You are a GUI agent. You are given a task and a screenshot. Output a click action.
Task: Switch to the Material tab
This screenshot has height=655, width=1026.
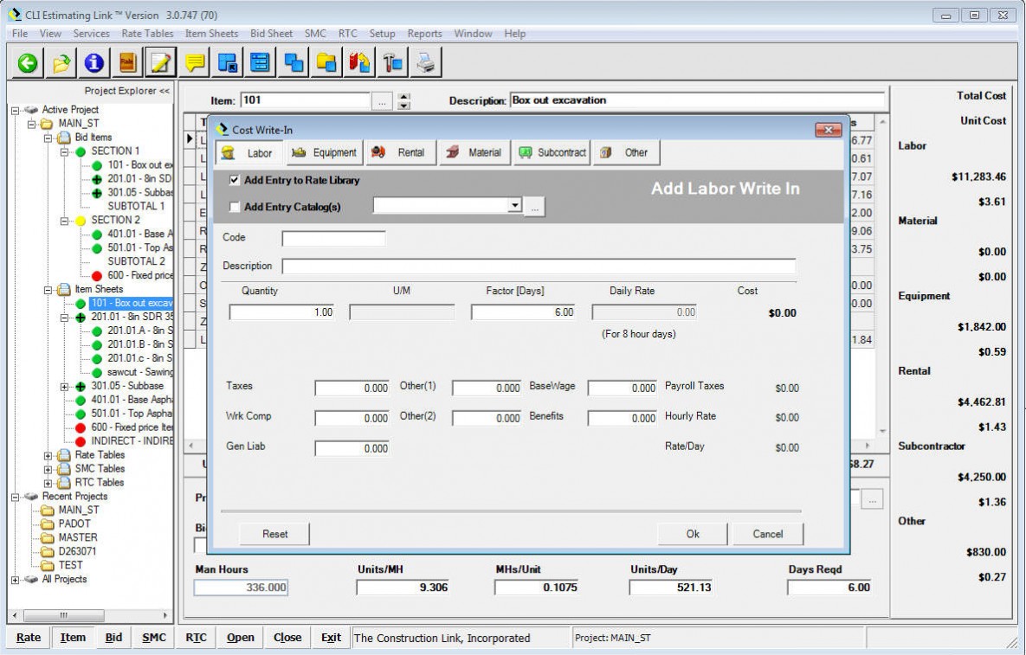click(x=475, y=152)
